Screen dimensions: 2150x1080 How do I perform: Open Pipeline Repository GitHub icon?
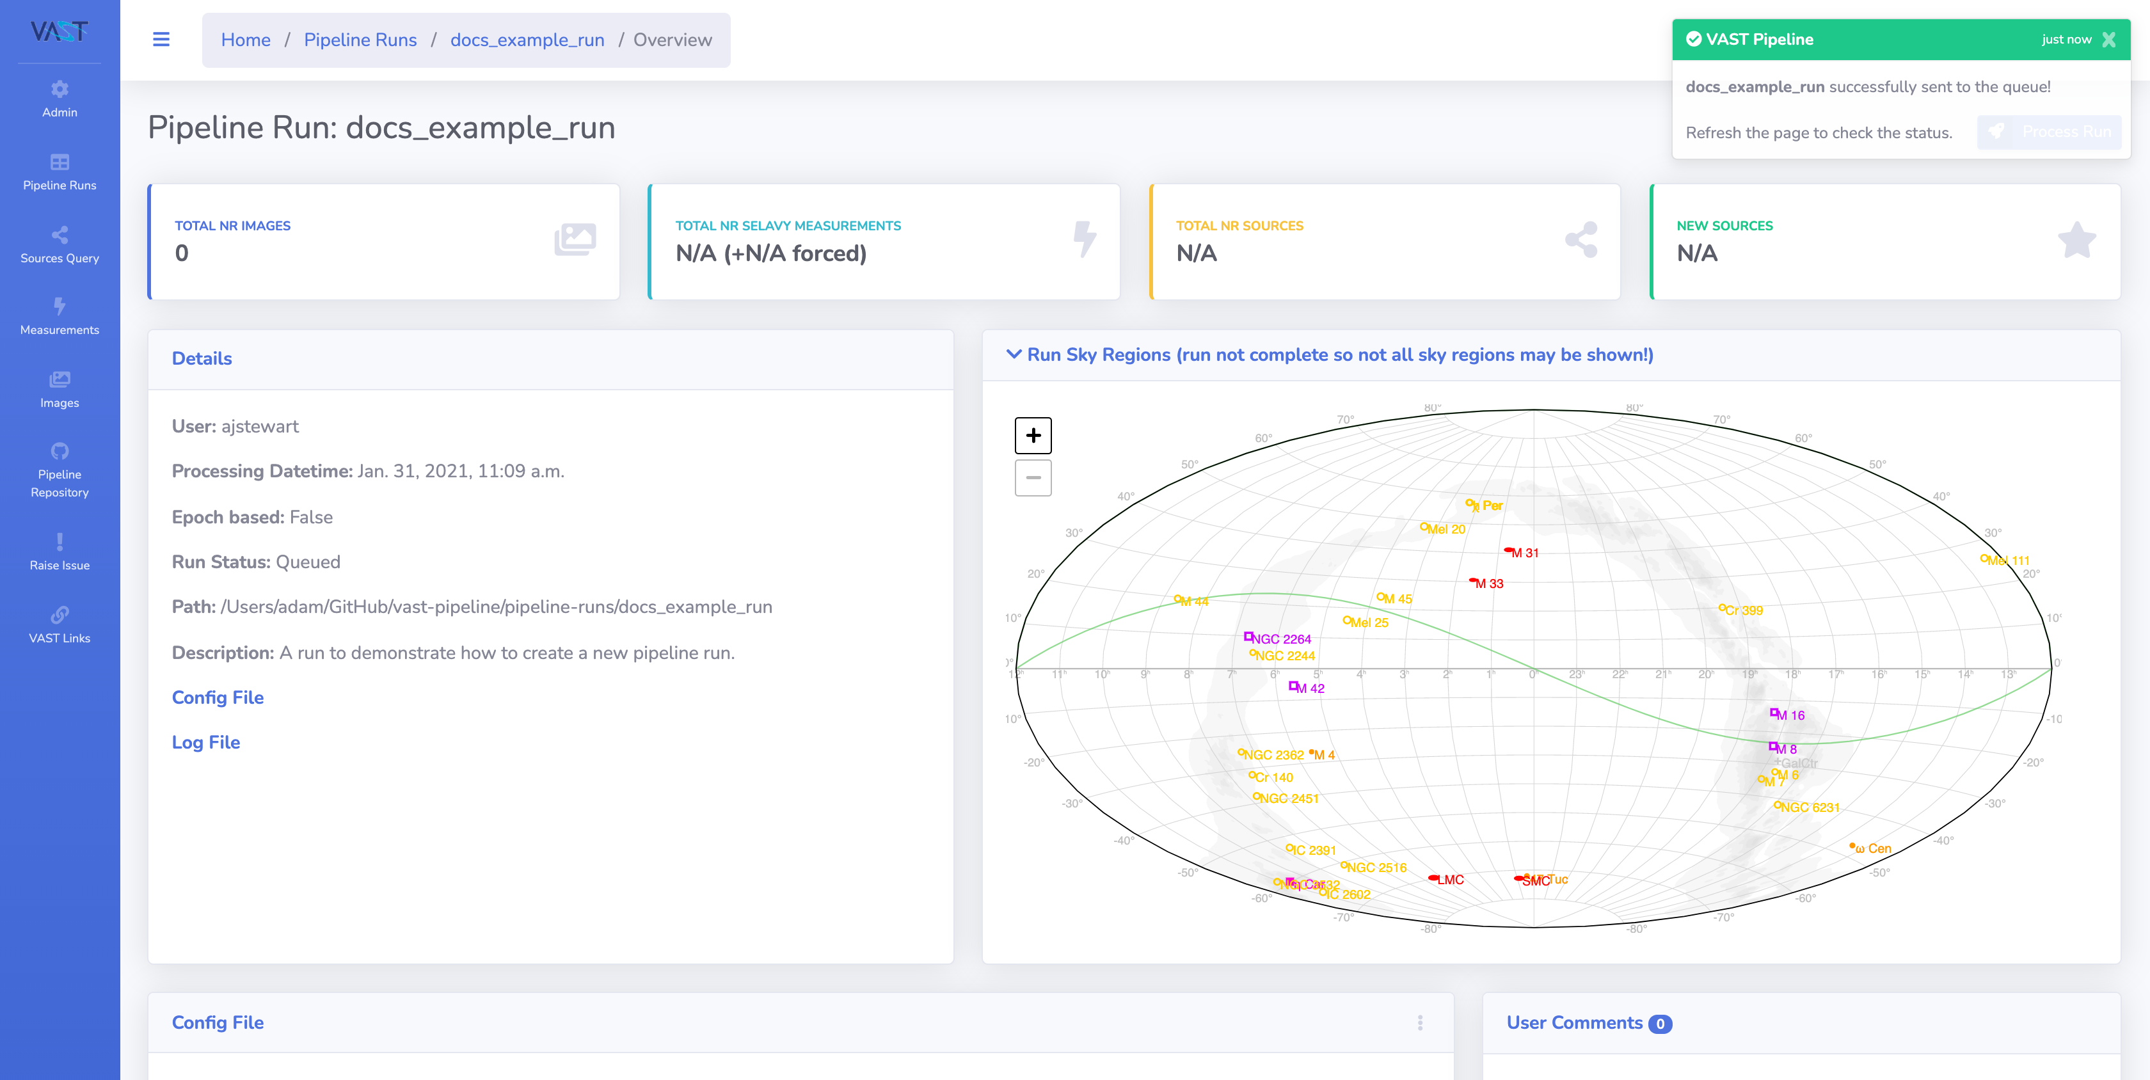tap(60, 452)
